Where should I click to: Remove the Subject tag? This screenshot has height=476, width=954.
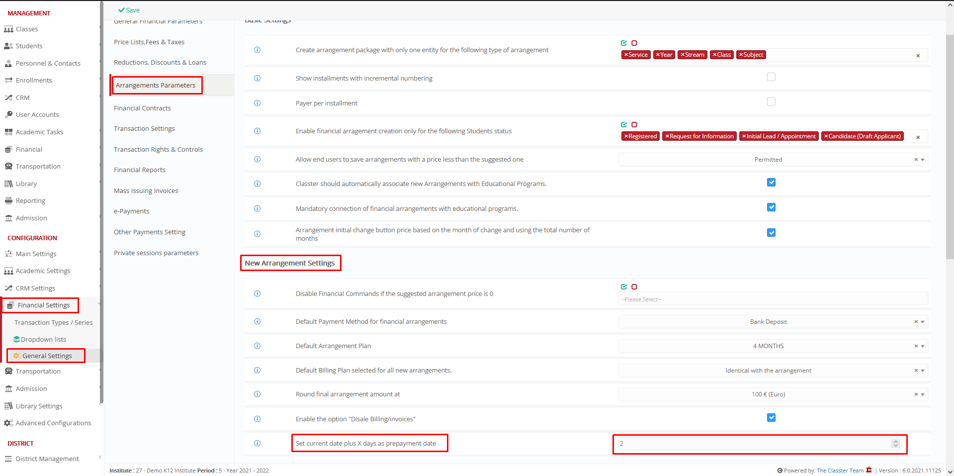tap(741, 55)
